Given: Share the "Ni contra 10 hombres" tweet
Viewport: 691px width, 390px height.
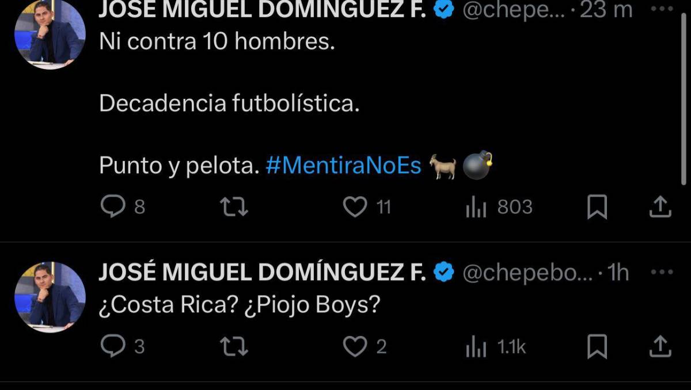Looking at the screenshot, I should click(x=660, y=207).
